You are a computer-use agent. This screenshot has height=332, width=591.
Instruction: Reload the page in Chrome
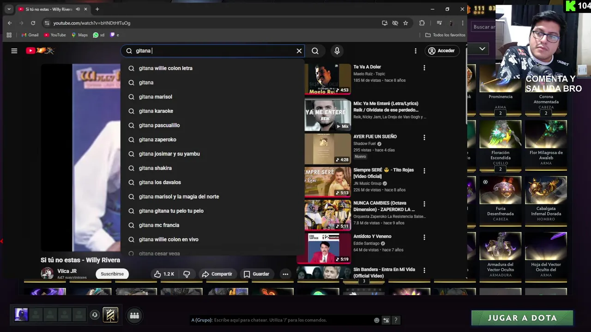click(33, 23)
